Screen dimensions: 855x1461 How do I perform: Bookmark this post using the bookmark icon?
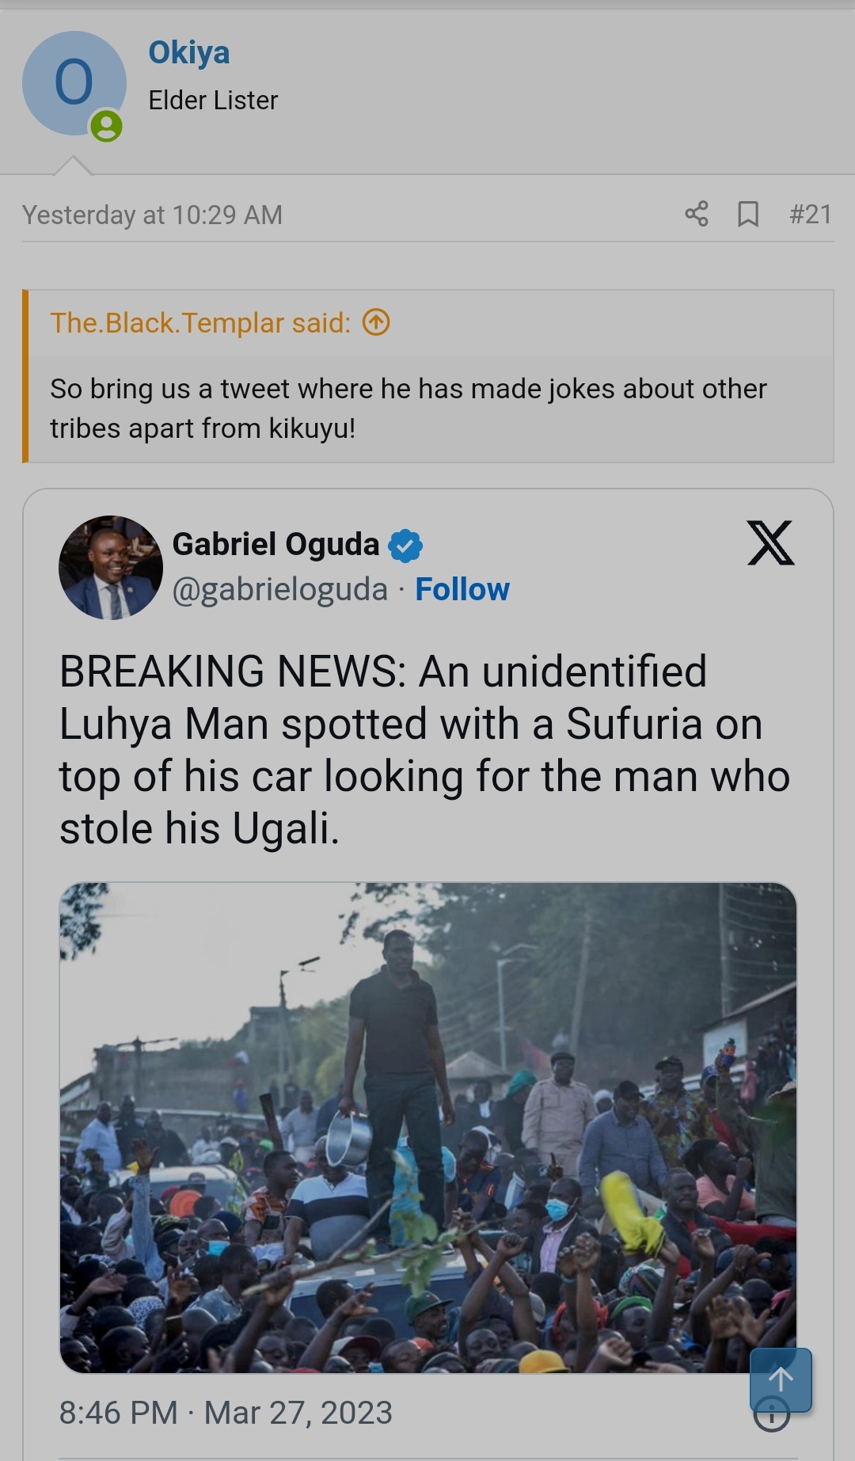(x=748, y=214)
